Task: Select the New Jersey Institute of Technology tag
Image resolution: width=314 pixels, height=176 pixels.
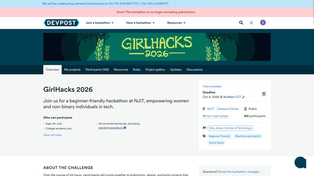Action: (x=230, y=128)
